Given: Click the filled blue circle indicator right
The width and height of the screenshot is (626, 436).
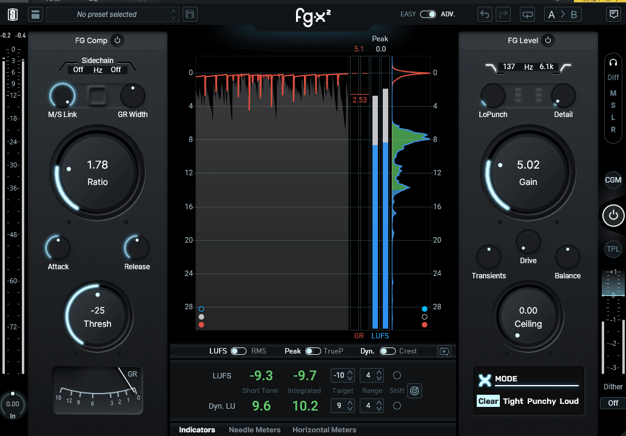Looking at the screenshot, I should (425, 309).
